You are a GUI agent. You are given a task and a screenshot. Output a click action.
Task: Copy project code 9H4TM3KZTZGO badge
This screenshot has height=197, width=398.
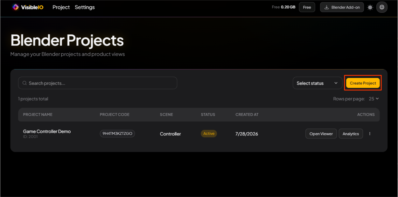(x=117, y=134)
